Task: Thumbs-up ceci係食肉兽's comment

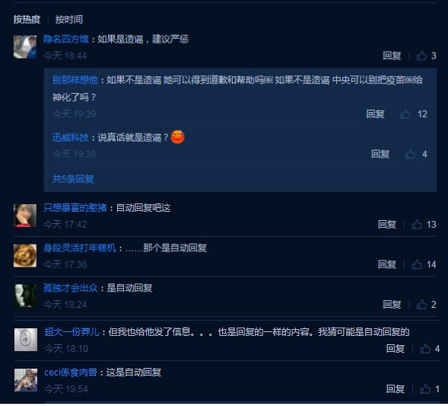Action: click(x=425, y=388)
